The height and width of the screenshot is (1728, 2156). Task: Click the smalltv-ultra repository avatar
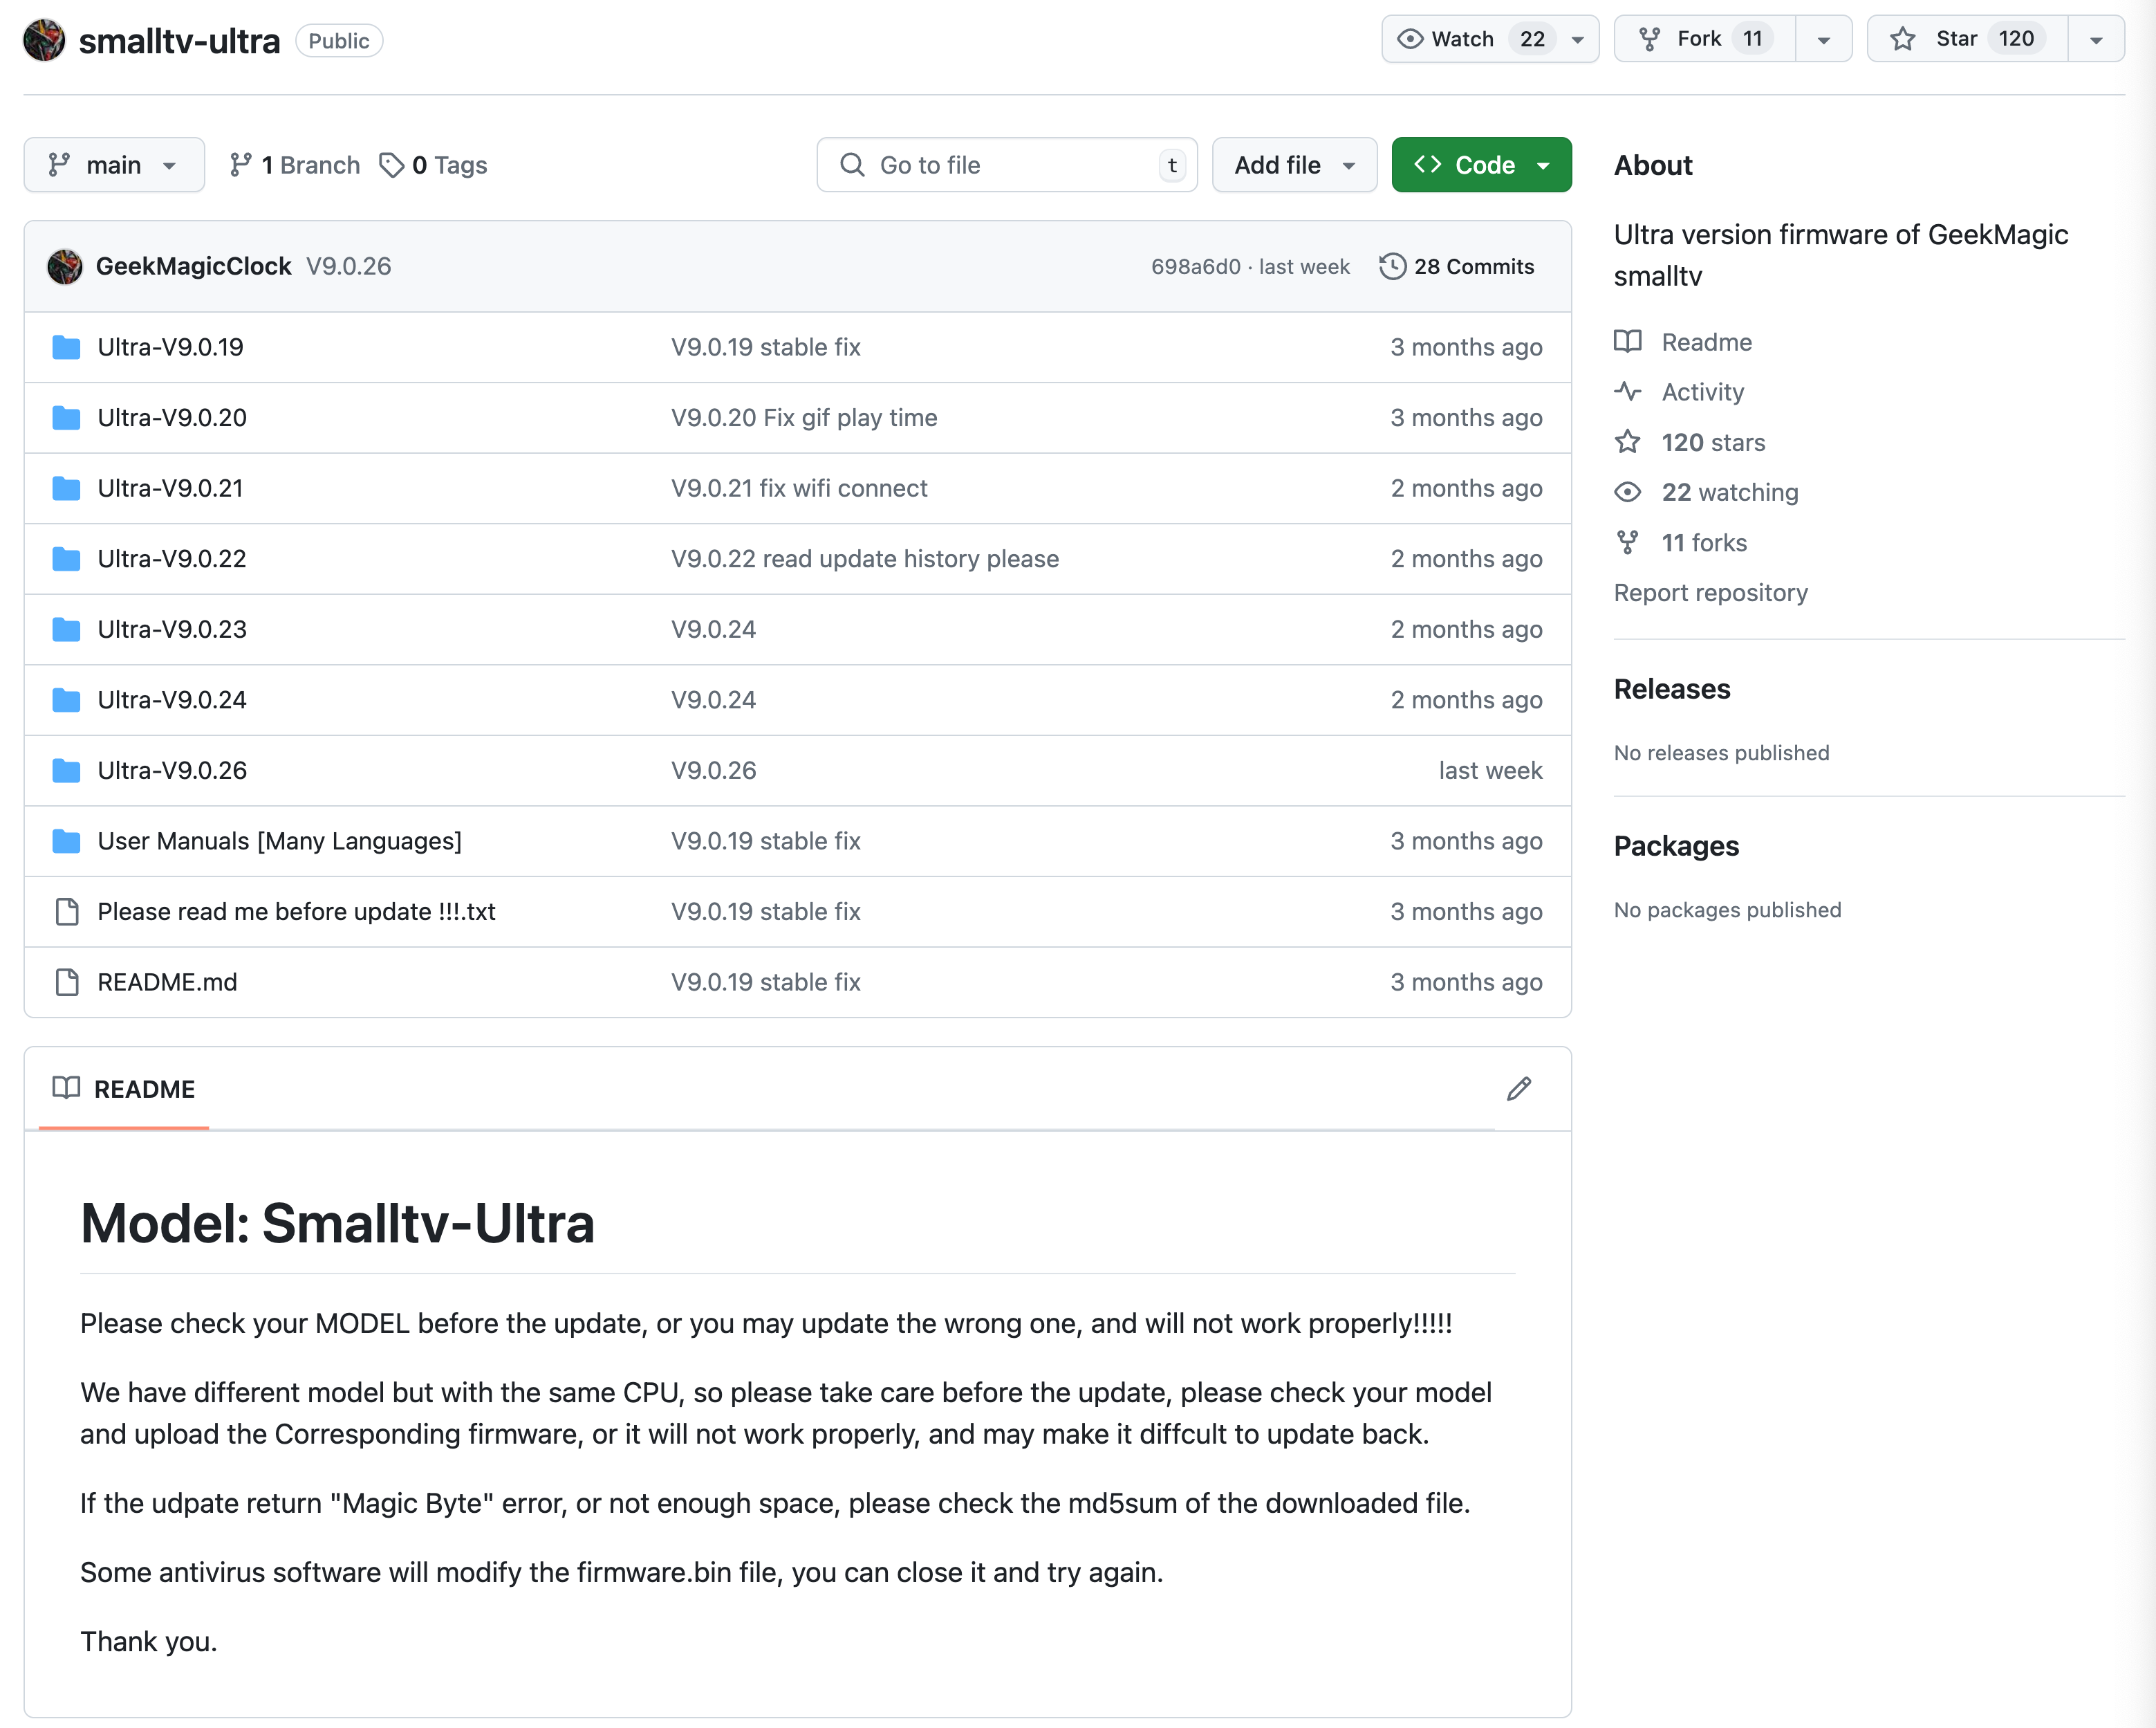(44, 40)
